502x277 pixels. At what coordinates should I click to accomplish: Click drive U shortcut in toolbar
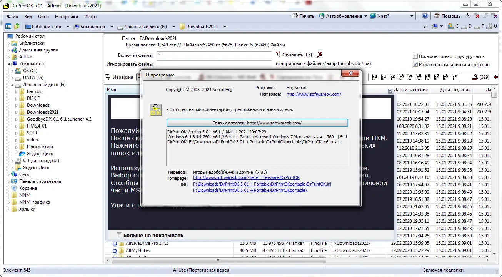pos(492,27)
